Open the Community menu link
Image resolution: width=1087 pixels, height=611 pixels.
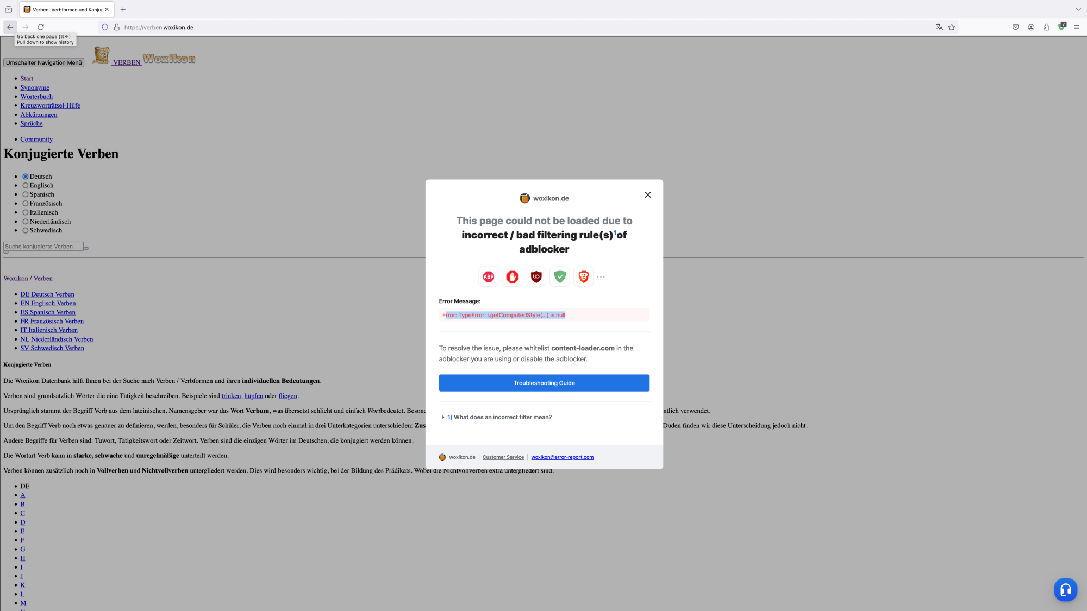[36, 140]
